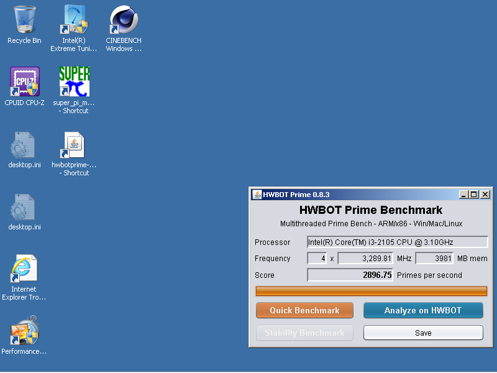Click the Score label
Screen dimensions: 497x373
pyautogui.click(x=265, y=275)
